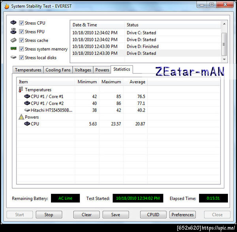Click the chip icon of CPU power row

27,124
